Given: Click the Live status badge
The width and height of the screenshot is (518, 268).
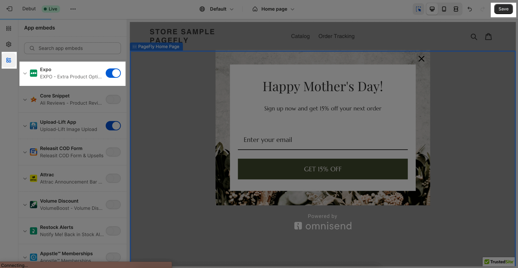Looking at the screenshot, I should point(51,9).
